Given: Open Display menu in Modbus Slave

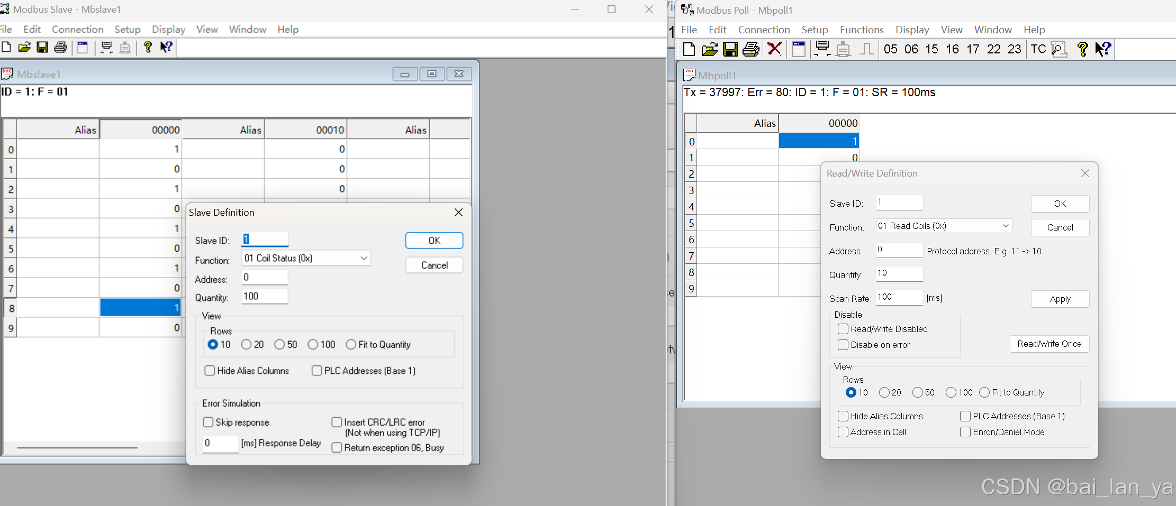Looking at the screenshot, I should pyautogui.click(x=168, y=29).
